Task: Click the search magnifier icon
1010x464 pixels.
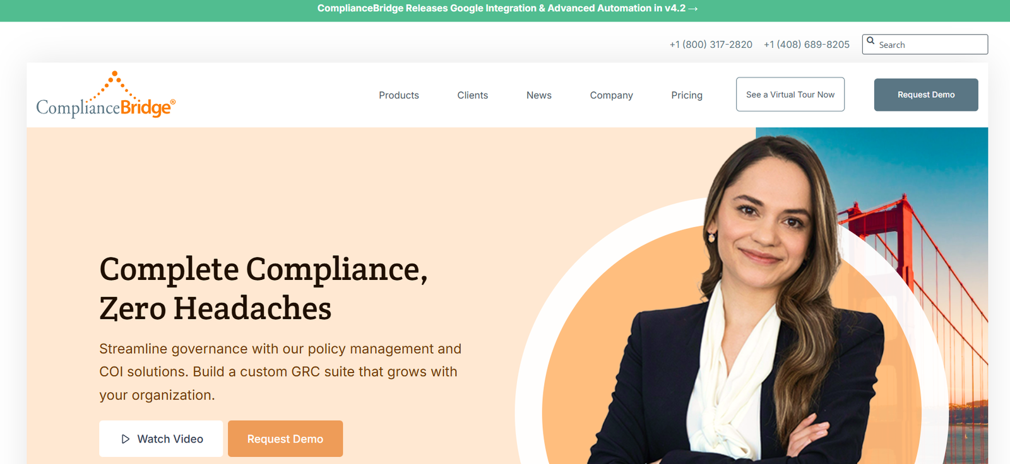Action: 870,41
